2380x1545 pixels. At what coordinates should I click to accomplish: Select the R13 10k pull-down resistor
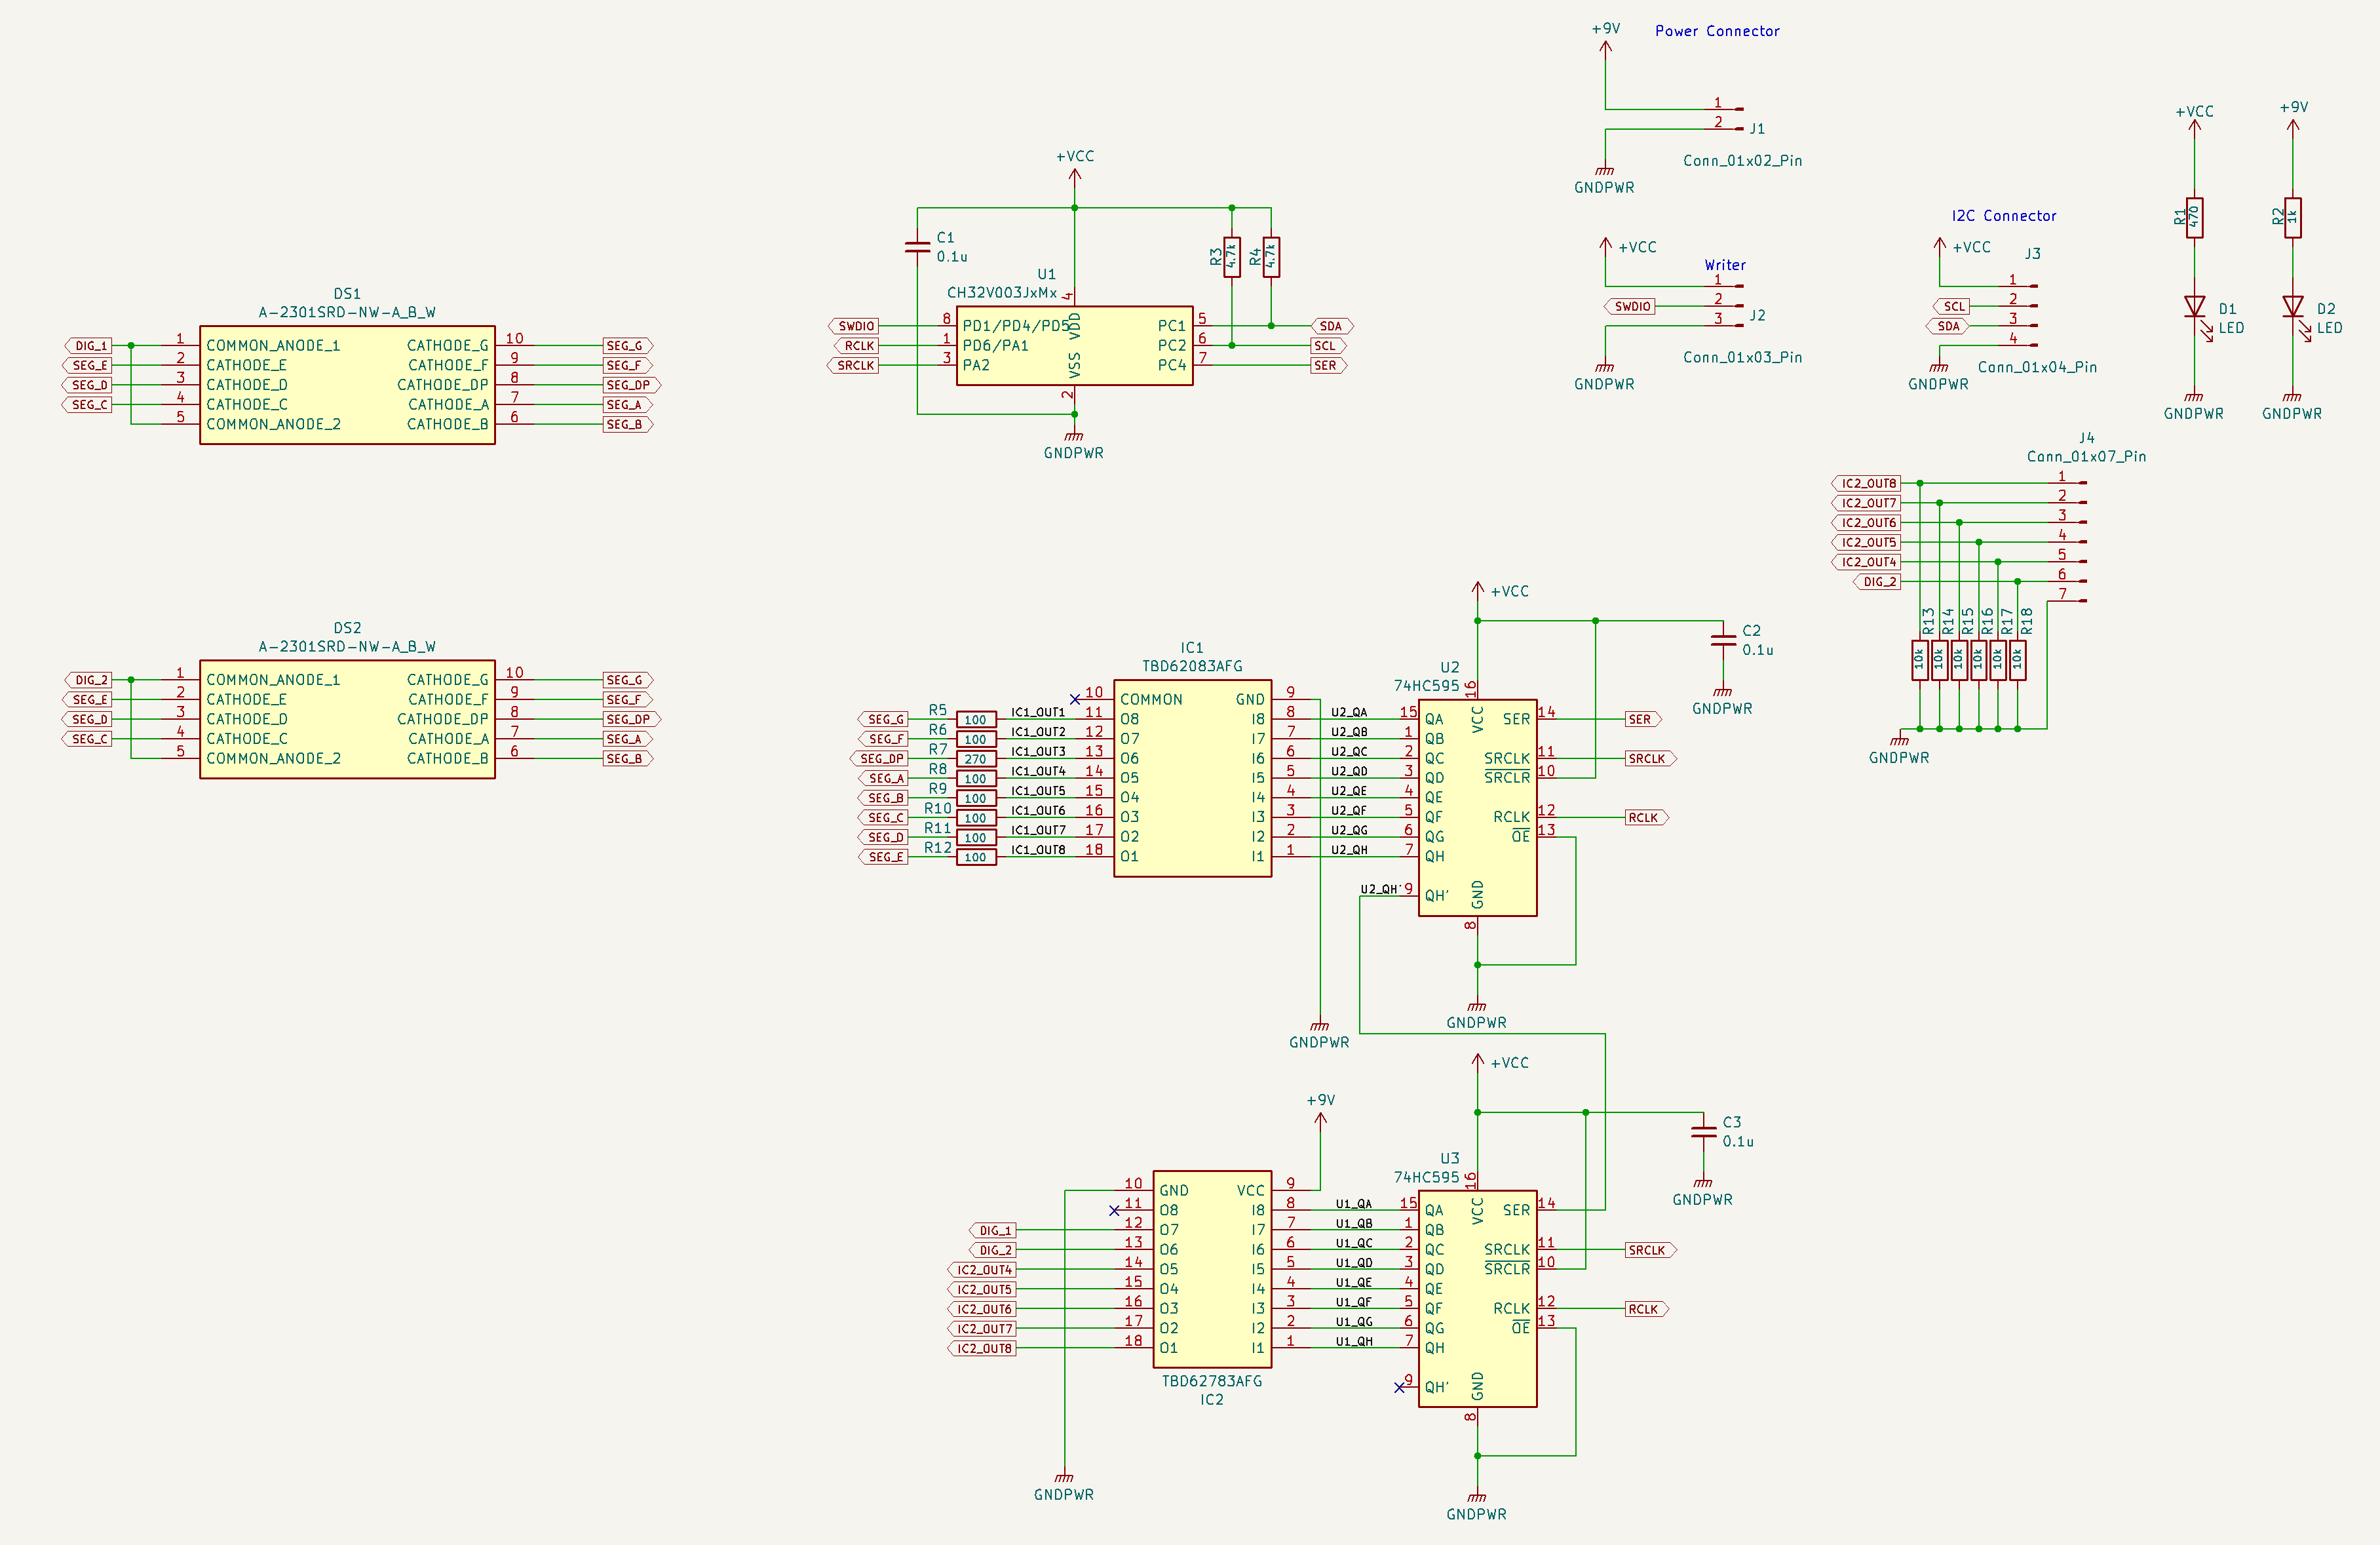click(x=1919, y=660)
